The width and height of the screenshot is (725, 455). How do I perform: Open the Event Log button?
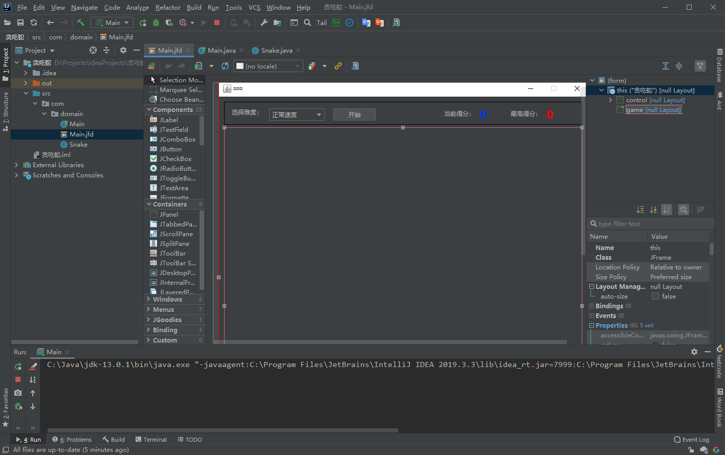tap(692, 440)
